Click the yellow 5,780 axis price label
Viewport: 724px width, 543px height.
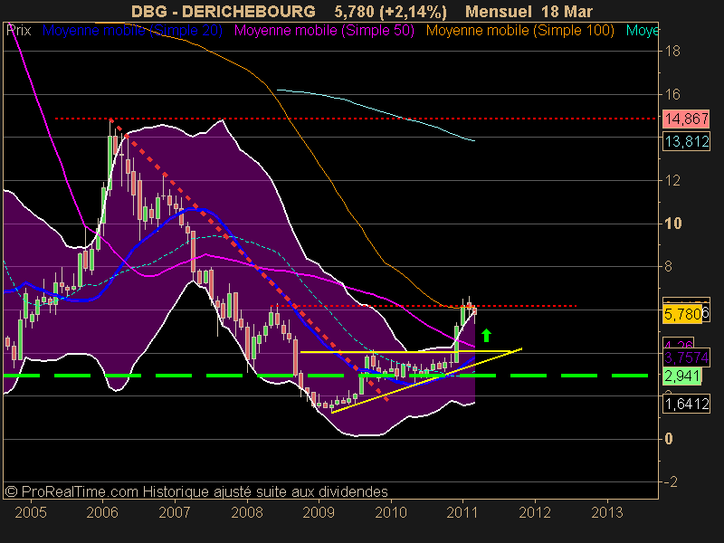coord(683,314)
